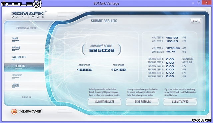Click the Feature Test 3 label
Image resolution: width=213 pixels, height=123 pixels.
pyautogui.click(x=156, y=66)
